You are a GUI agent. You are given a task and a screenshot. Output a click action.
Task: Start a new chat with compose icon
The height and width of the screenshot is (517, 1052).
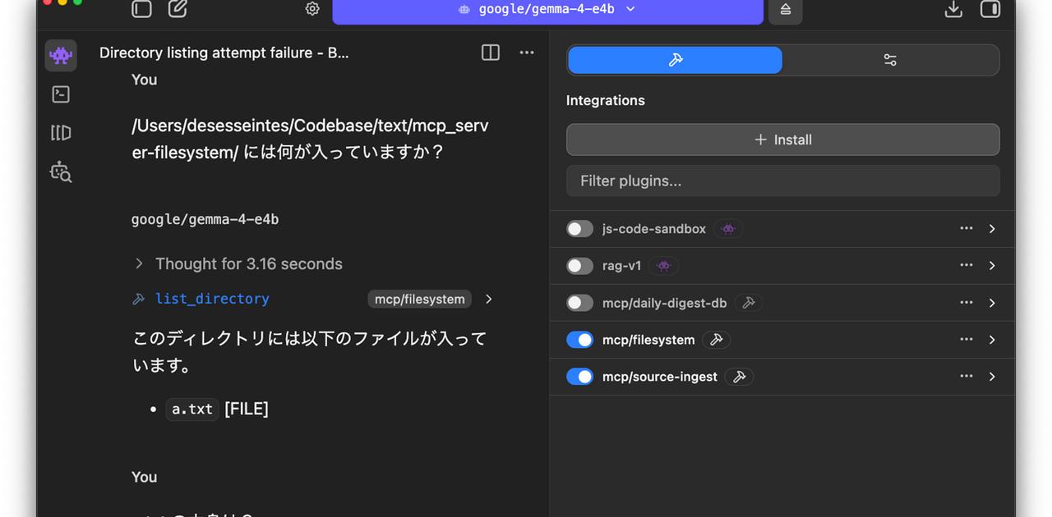tap(178, 9)
